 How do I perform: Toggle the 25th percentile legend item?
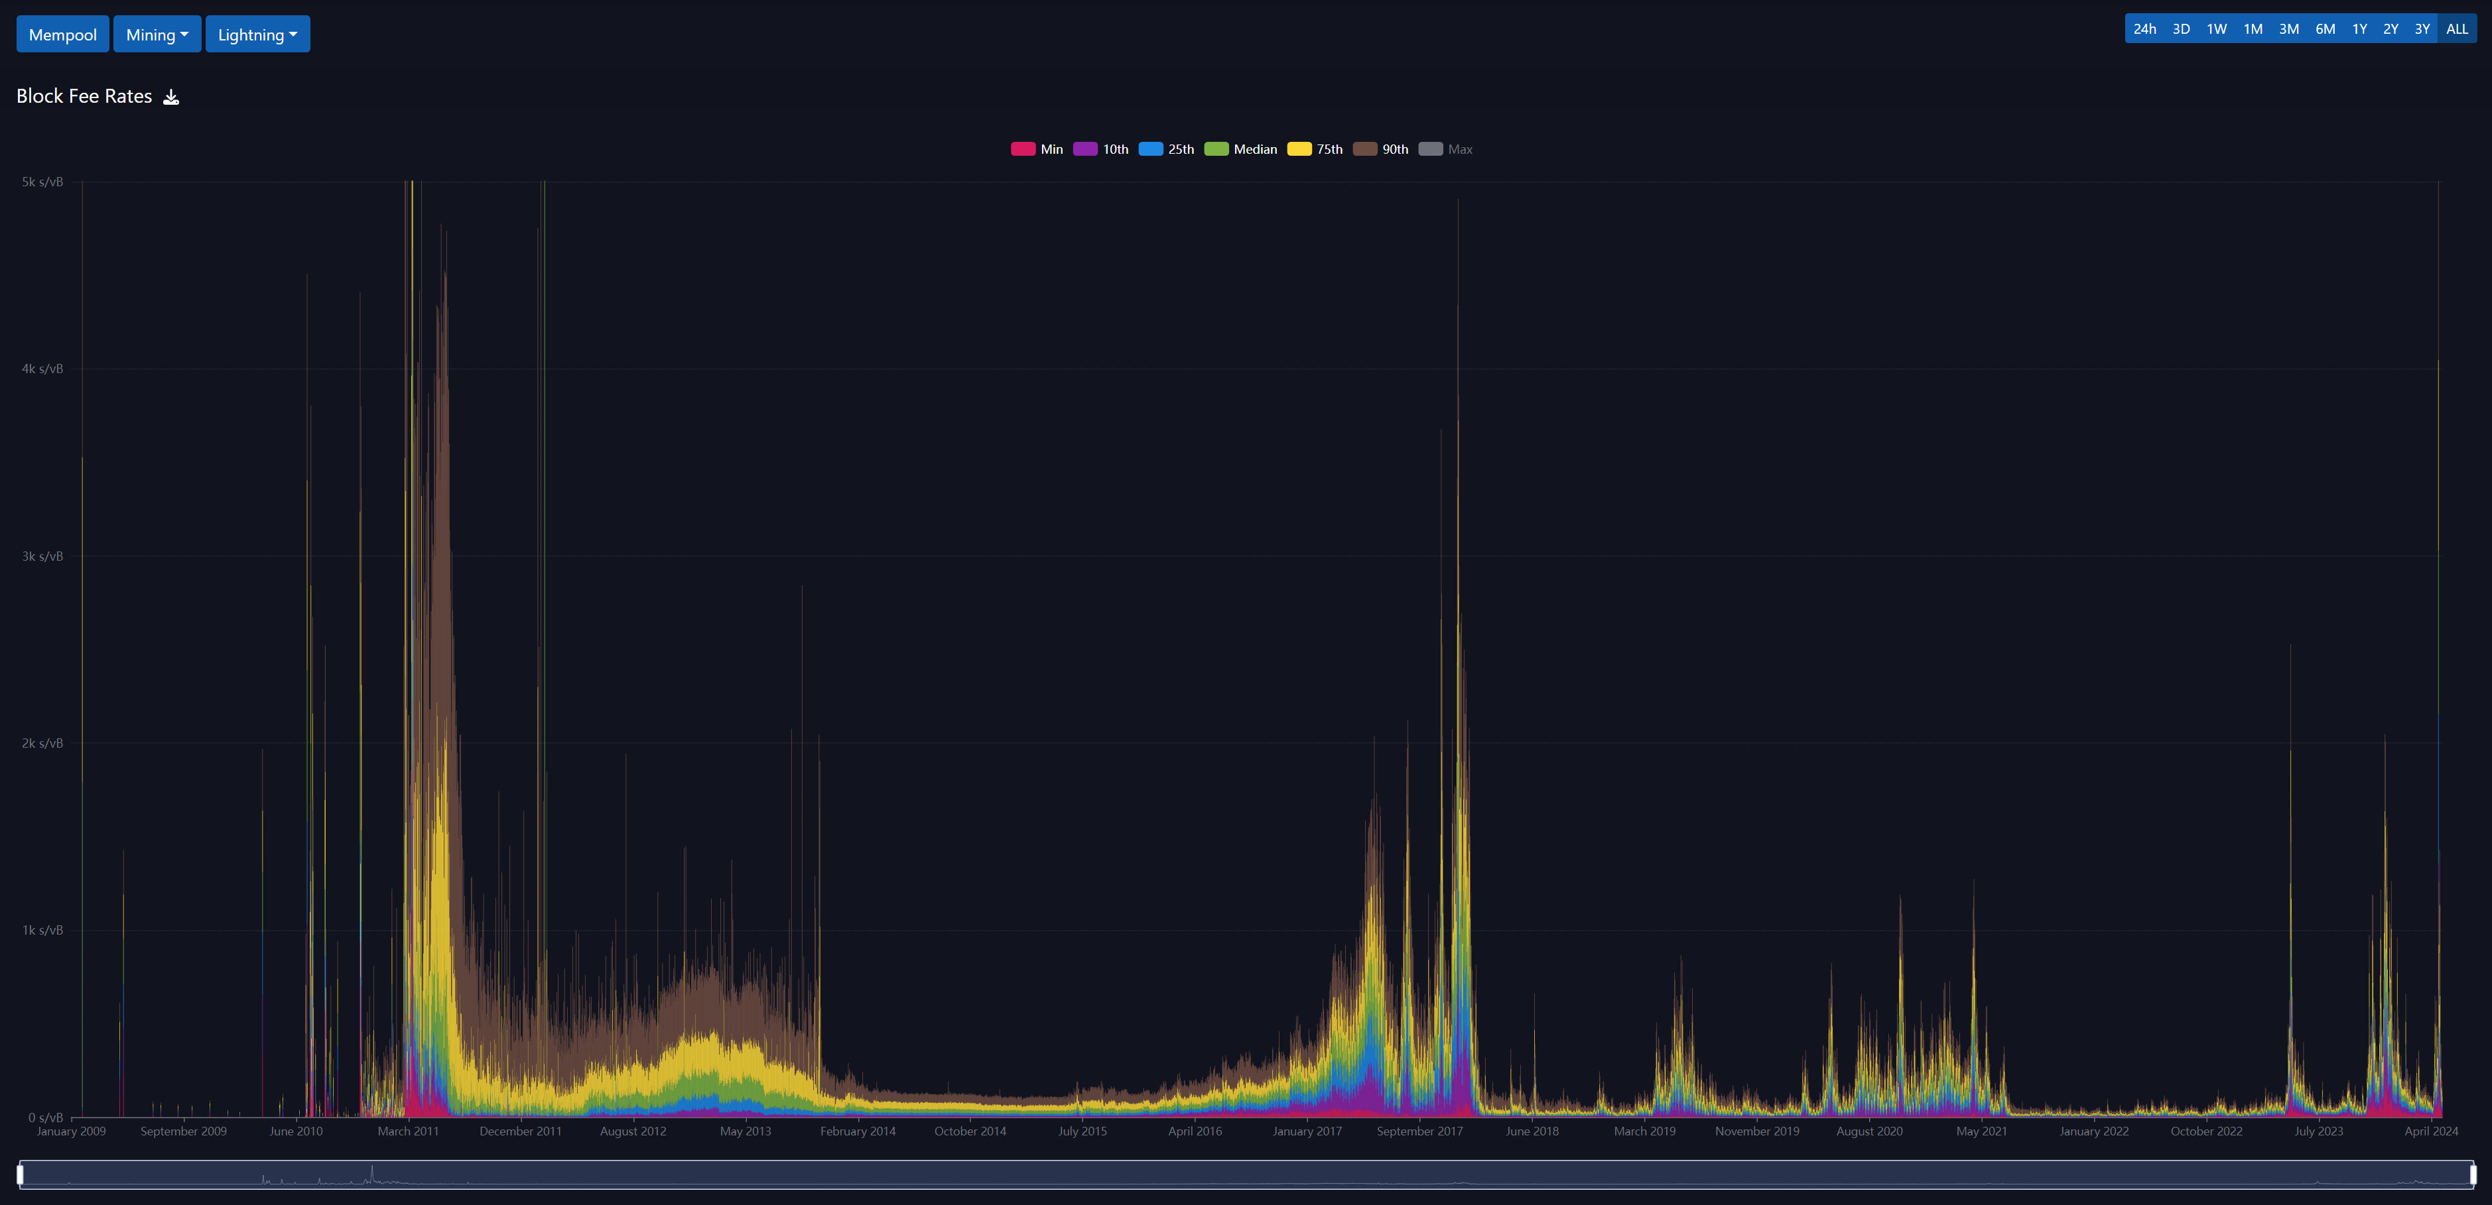tap(1150, 149)
